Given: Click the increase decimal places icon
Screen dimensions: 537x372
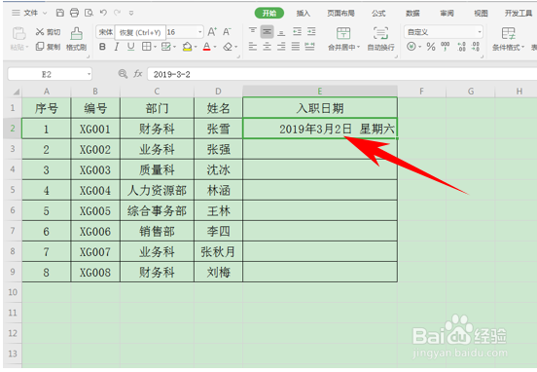Looking at the screenshot, I should 461,47.
